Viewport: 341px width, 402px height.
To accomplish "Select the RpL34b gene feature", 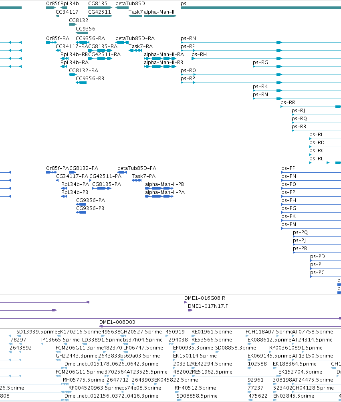I will (64, 8).
